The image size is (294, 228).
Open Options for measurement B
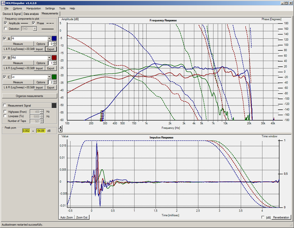(41, 63)
